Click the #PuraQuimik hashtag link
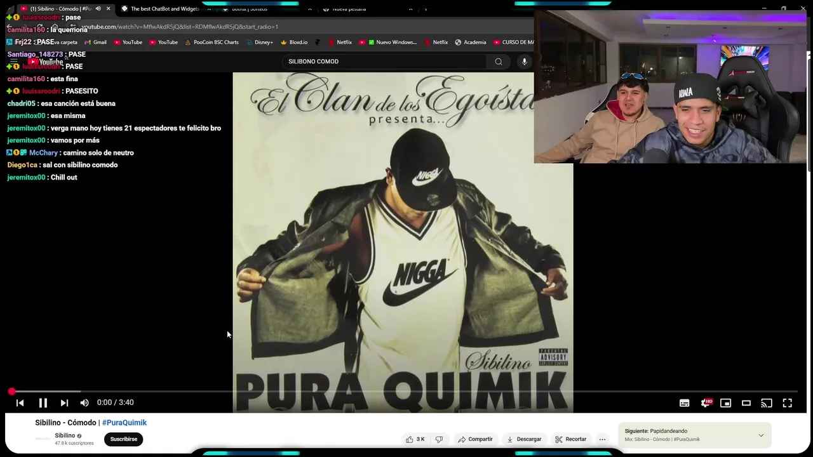813x457 pixels. pos(124,423)
